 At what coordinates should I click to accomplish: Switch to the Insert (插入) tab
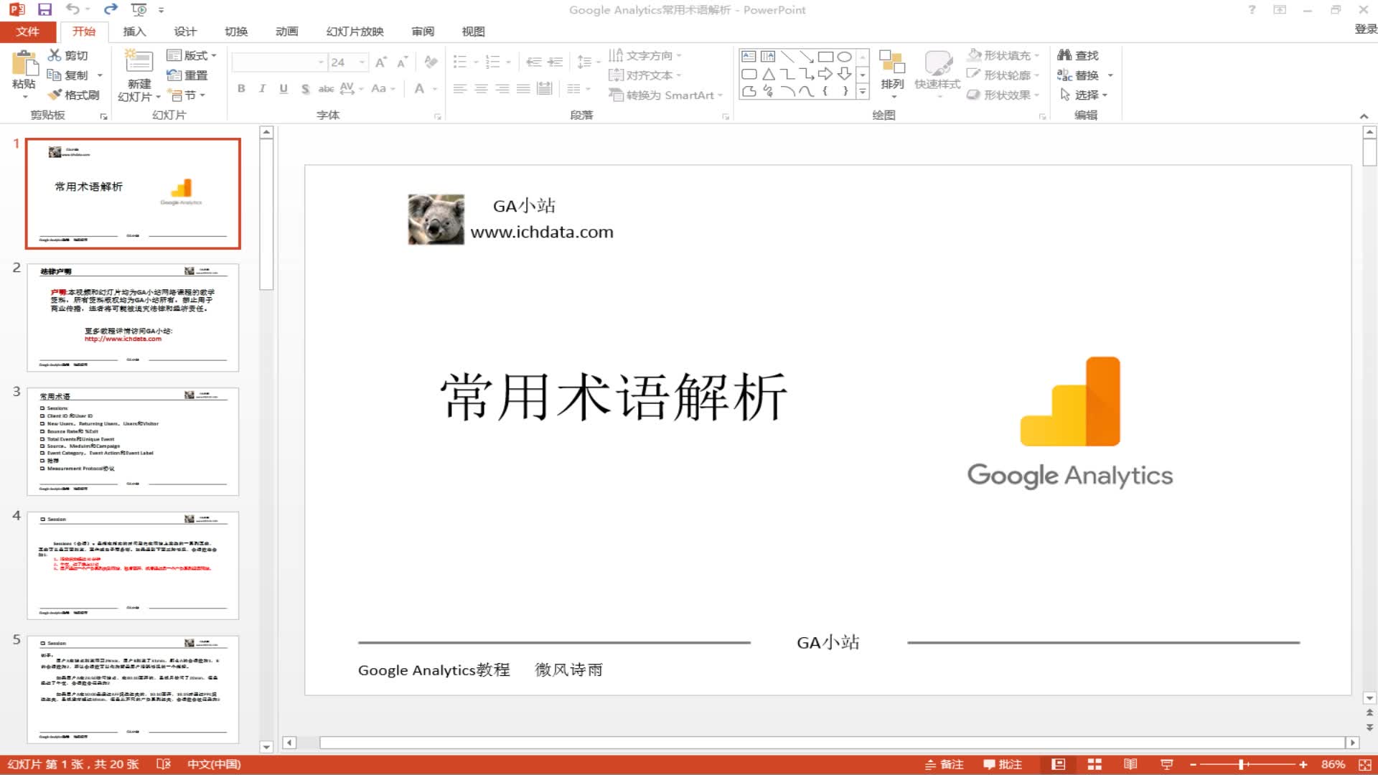[134, 32]
